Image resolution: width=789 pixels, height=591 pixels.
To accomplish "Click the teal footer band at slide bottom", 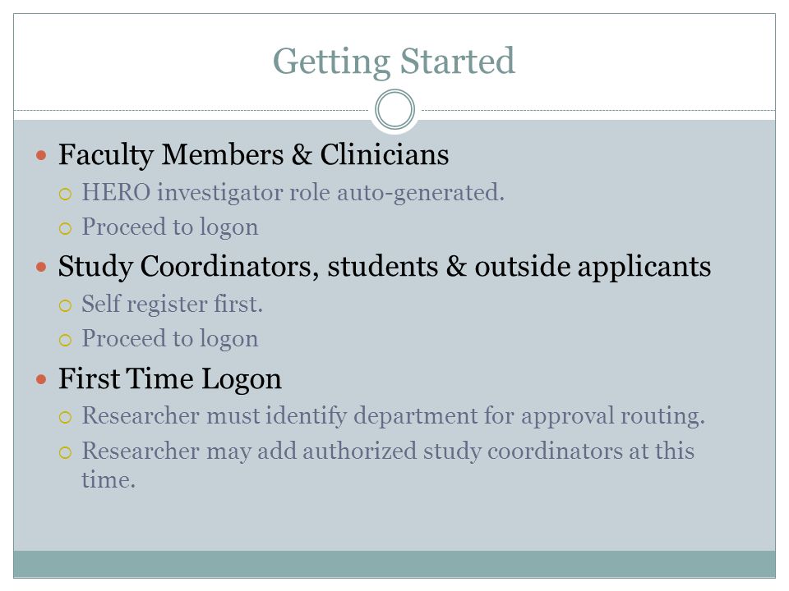I will 394,564.
